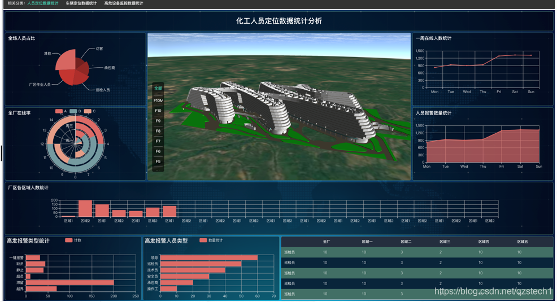Select floor F8 in the floor list
This screenshot has width=557, height=302.
158,131
